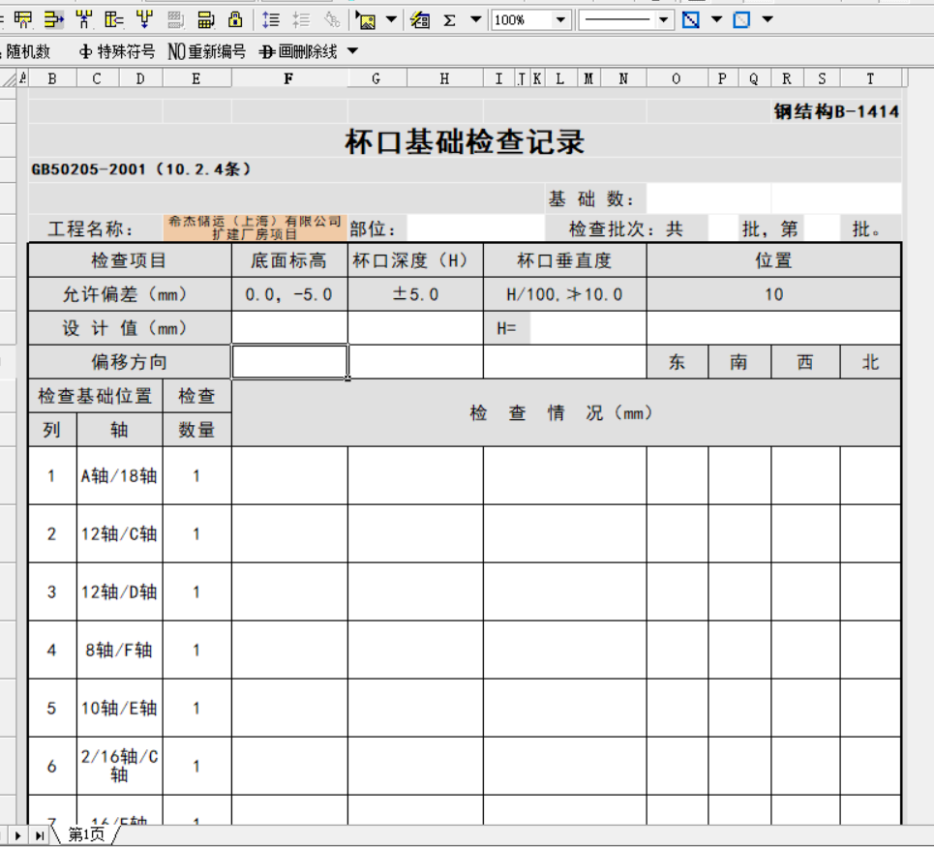The height and width of the screenshot is (847, 934).
Task: Click the calculator-style icon before the padlock
Action: point(205,19)
